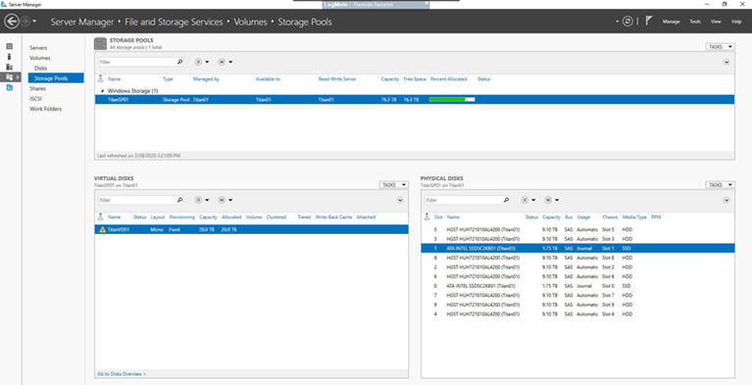Sort physical disks by Chassis column
The height and width of the screenshot is (385, 752).
[x=611, y=217]
